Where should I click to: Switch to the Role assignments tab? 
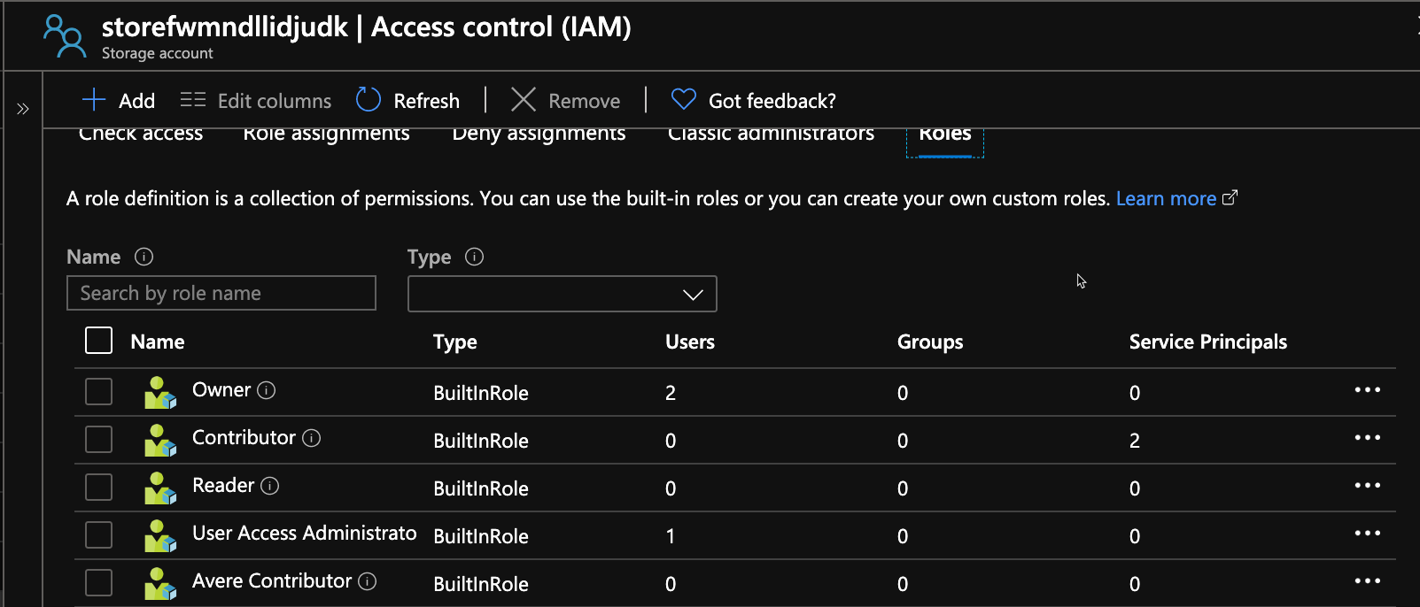[326, 135]
